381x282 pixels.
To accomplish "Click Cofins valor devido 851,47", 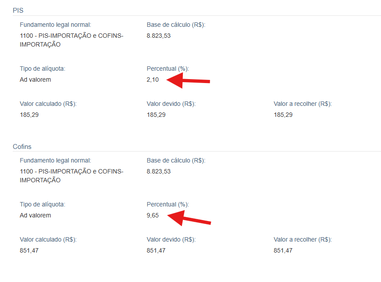I will point(156,251).
